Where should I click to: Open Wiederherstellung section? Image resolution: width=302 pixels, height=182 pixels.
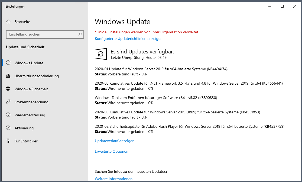(x=30, y=115)
